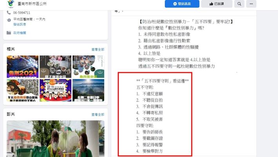Open the 冬天梅嶺 mountain plum photo thumbnail

[x=23, y=90]
